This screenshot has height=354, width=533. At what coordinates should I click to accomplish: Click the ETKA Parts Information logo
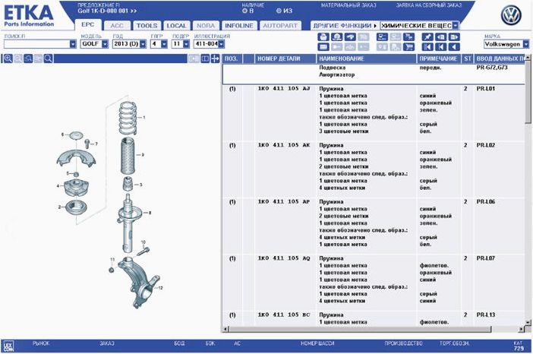27,15
